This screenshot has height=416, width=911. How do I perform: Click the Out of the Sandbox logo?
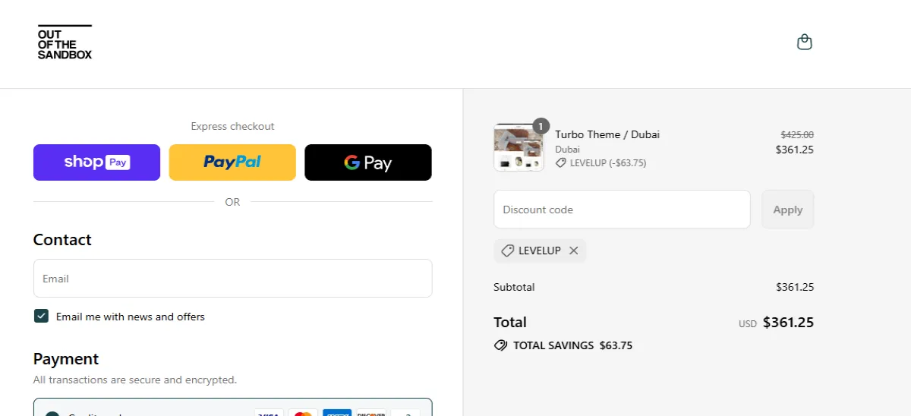(65, 43)
